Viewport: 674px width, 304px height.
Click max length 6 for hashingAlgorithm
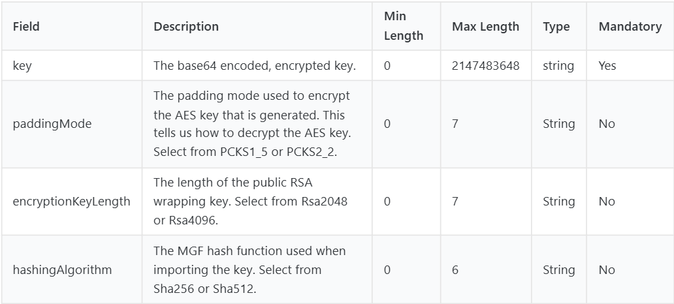click(x=455, y=269)
